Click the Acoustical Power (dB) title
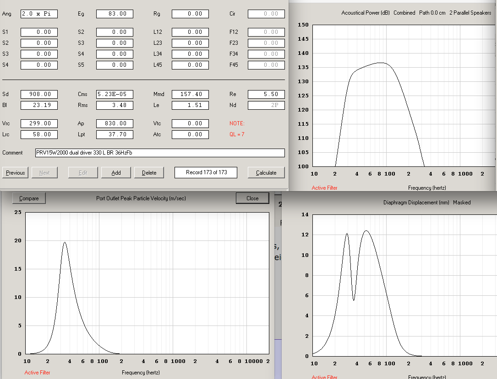The height and width of the screenshot is (379, 497). [x=366, y=13]
